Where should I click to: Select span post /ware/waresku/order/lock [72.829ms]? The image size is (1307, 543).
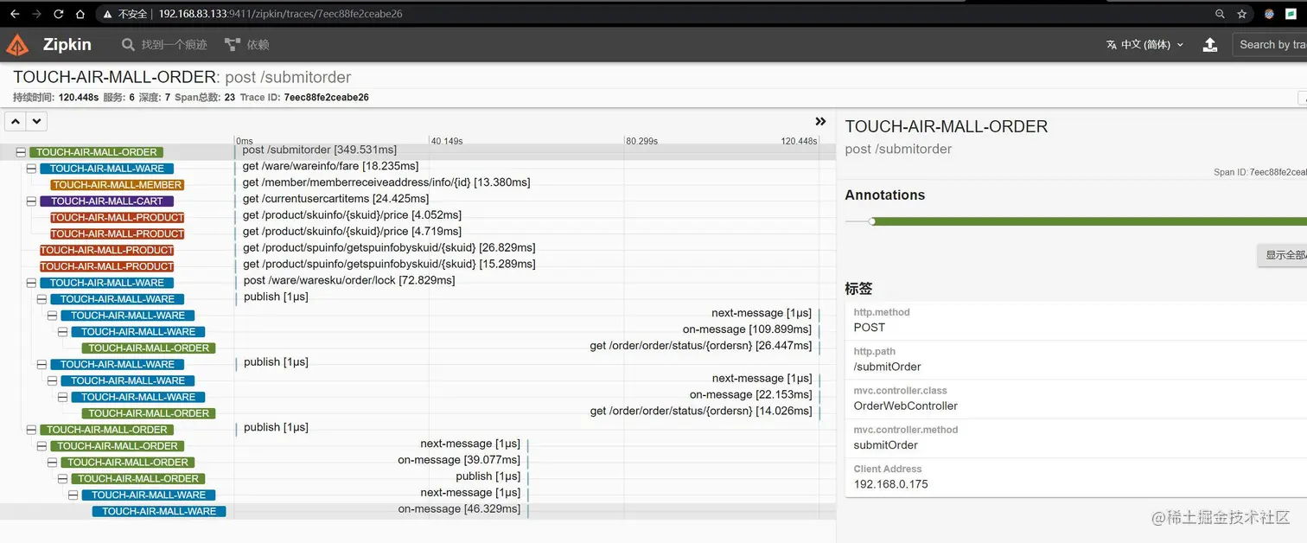(x=349, y=280)
